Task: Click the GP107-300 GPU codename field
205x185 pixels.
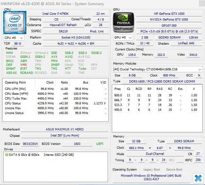Action: [169, 25]
